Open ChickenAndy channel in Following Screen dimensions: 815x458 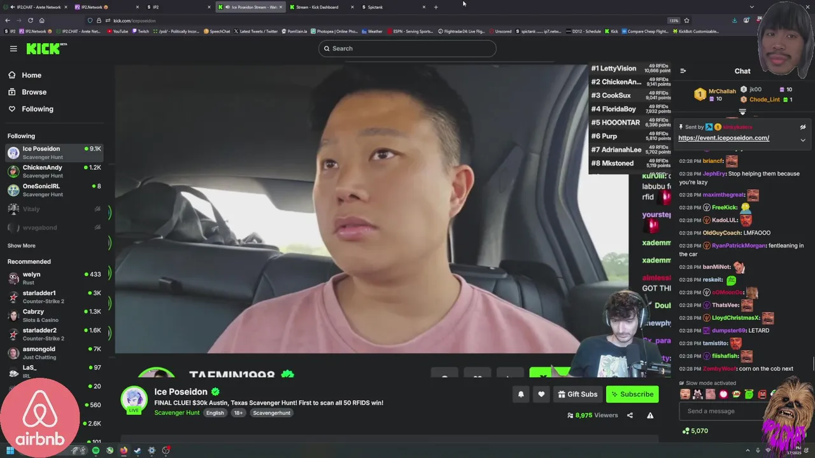(x=54, y=171)
